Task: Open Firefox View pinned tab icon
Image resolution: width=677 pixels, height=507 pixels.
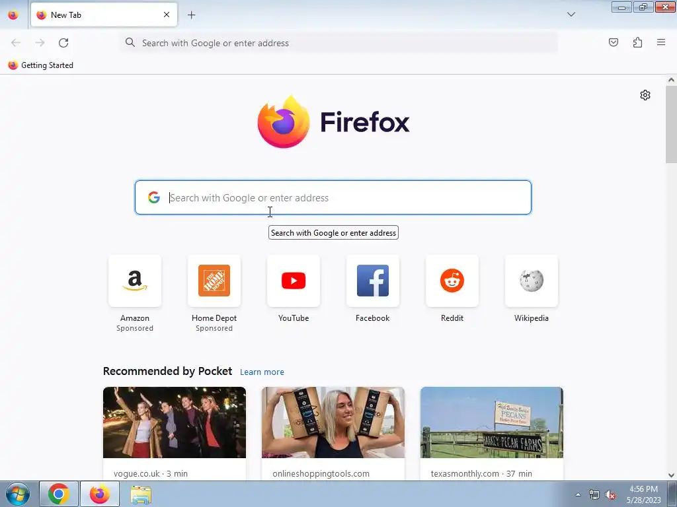Action: [x=13, y=15]
